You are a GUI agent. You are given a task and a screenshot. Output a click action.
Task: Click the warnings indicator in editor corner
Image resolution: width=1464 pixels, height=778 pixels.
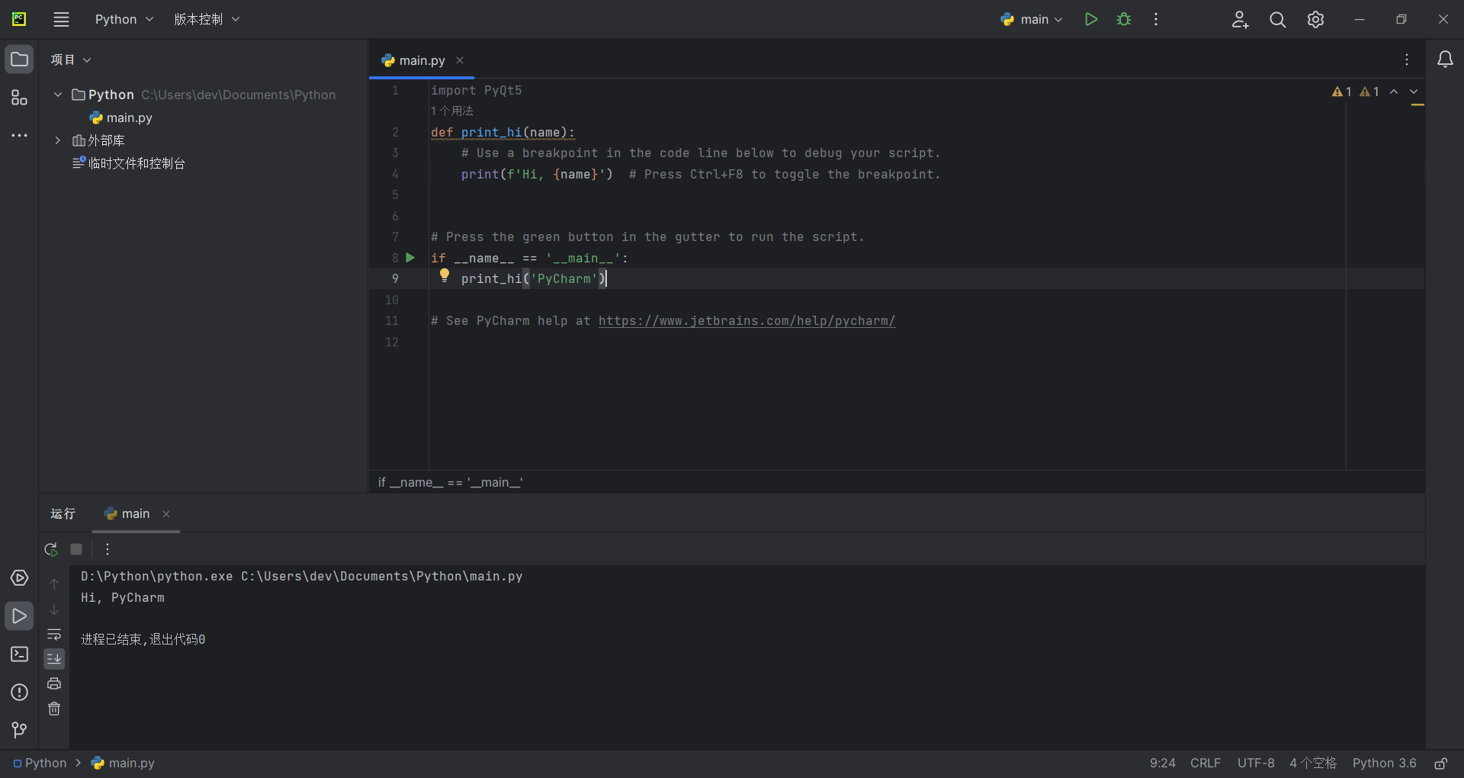(x=1356, y=92)
